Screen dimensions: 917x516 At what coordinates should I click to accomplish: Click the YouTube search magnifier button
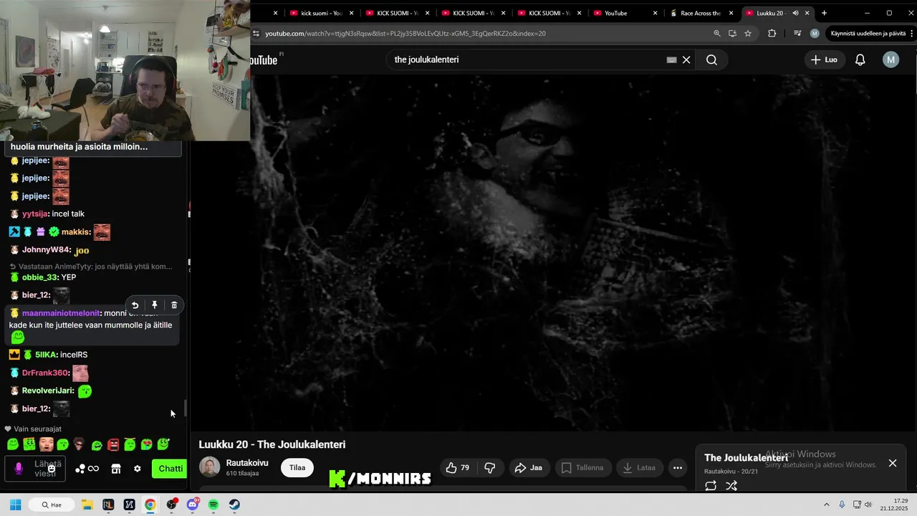coord(711,59)
